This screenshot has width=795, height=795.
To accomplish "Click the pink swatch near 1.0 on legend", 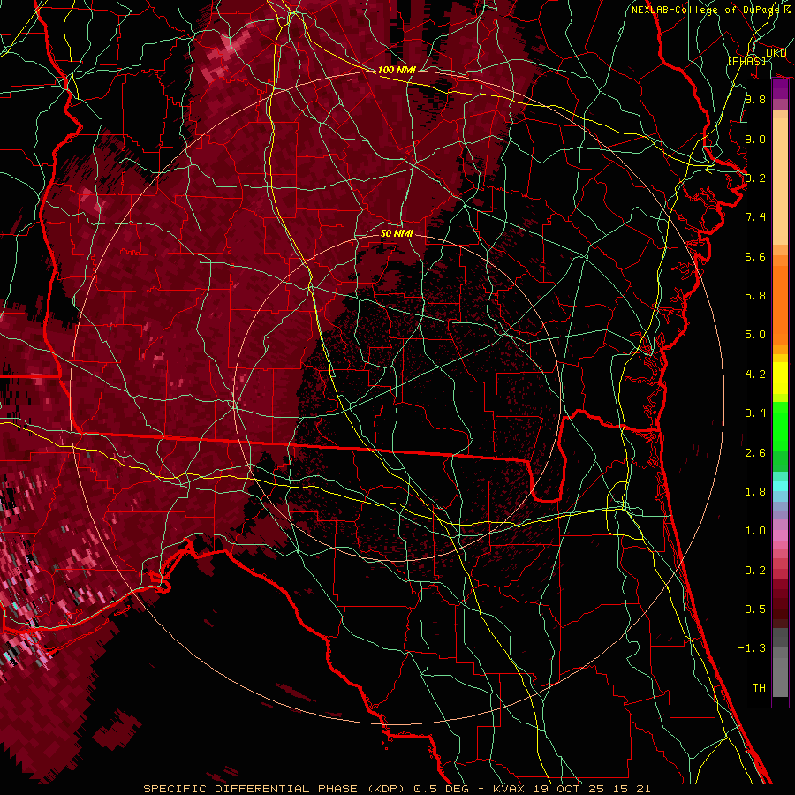I will (780, 533).
